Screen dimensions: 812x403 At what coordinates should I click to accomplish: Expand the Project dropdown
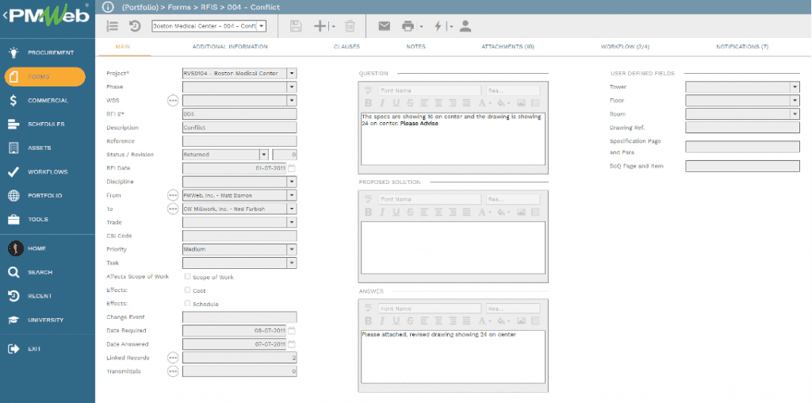coord(292,74)
